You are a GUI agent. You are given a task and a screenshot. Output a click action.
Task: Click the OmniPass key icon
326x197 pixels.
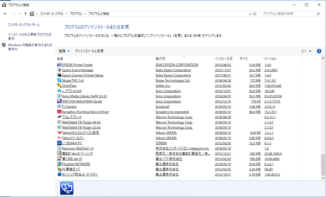pyautogui.click(x=59, y=86)
